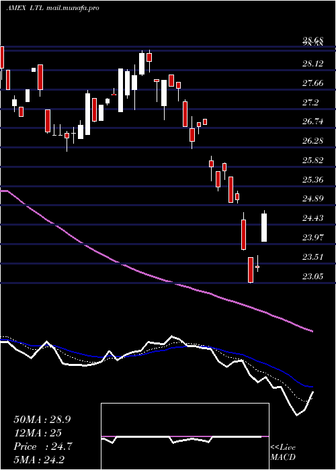Click the 'AMEX LTL mail.munafa.pro' chart title

pos(53,8)
